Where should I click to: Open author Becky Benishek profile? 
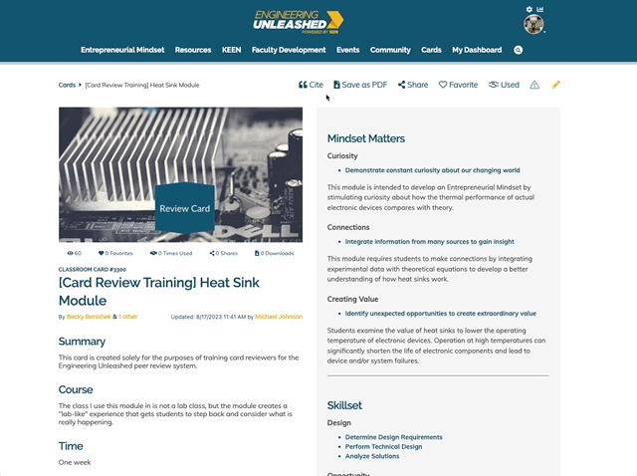pyautogui.click(x=89, y=317)
